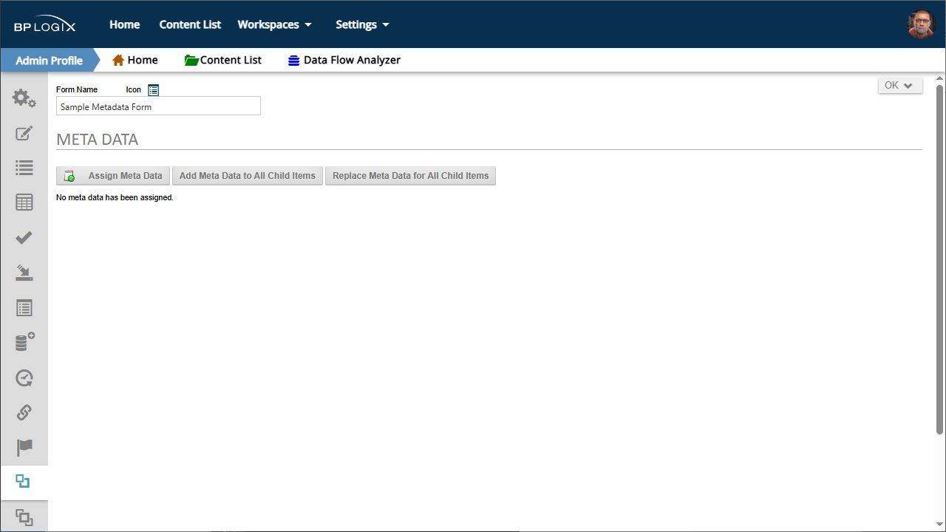The width and height of the screenshot is (946, 532).
Task: Click the form icon picker next to Icon
Action: [153, 90]
